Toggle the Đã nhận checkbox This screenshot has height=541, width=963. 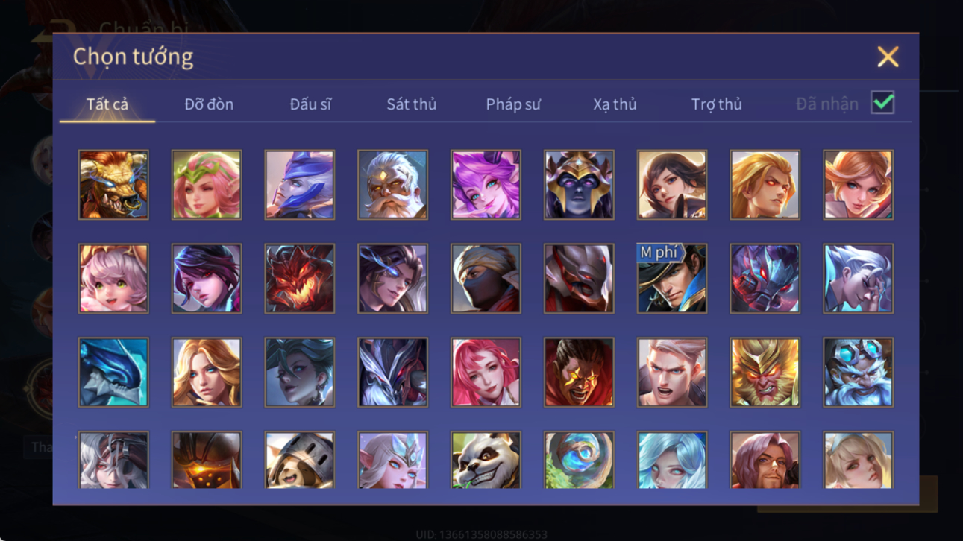(882, 104)
